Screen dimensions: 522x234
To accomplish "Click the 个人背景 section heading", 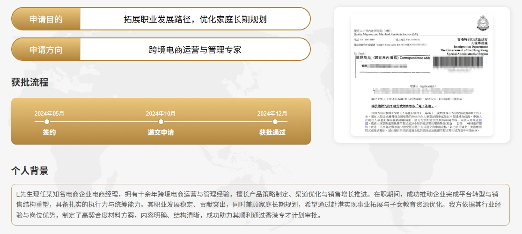I will (29, 171).
